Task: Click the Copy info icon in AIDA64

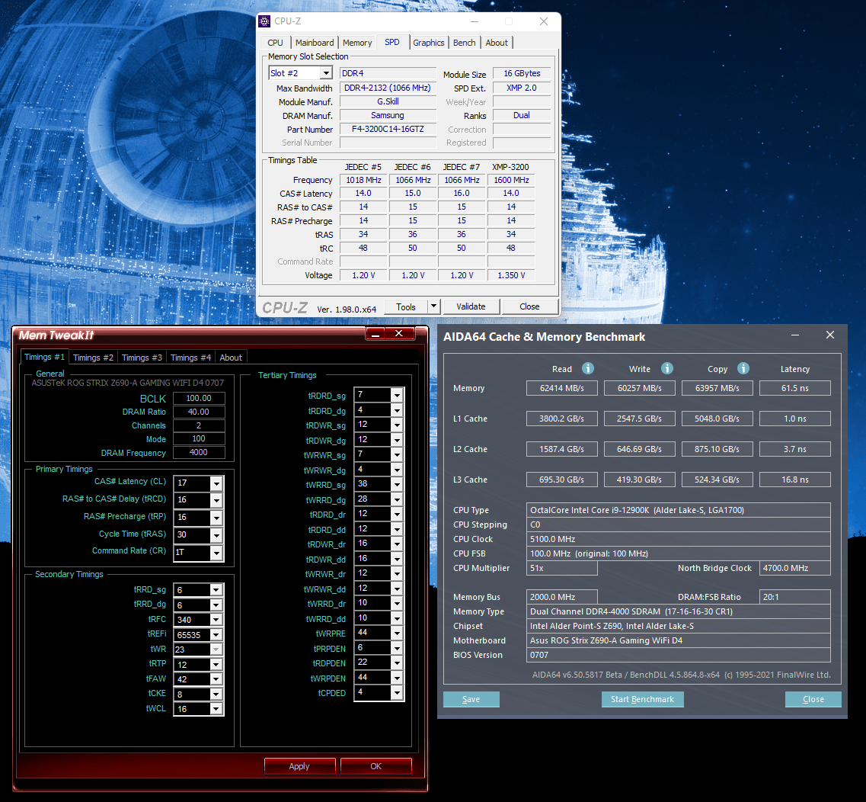Action: (743, 368)
